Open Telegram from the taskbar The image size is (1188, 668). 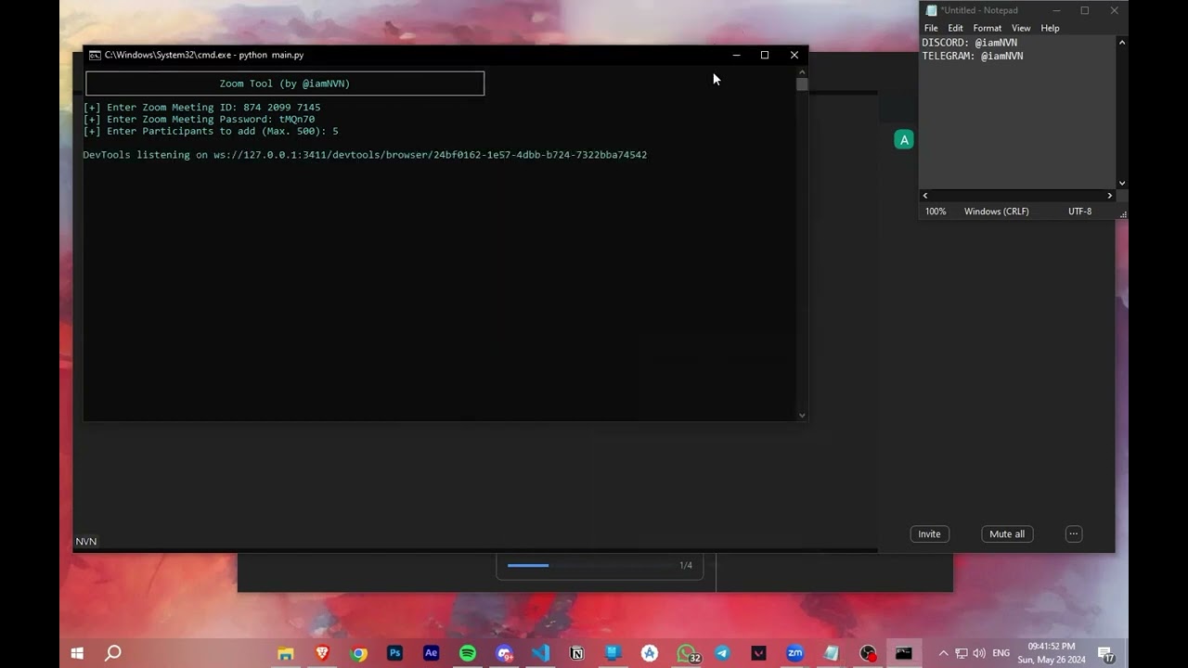pyautogui.click(x=722, y=653)
